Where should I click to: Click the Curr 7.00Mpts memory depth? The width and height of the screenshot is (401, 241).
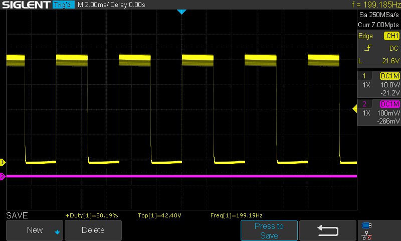point(378,25)
